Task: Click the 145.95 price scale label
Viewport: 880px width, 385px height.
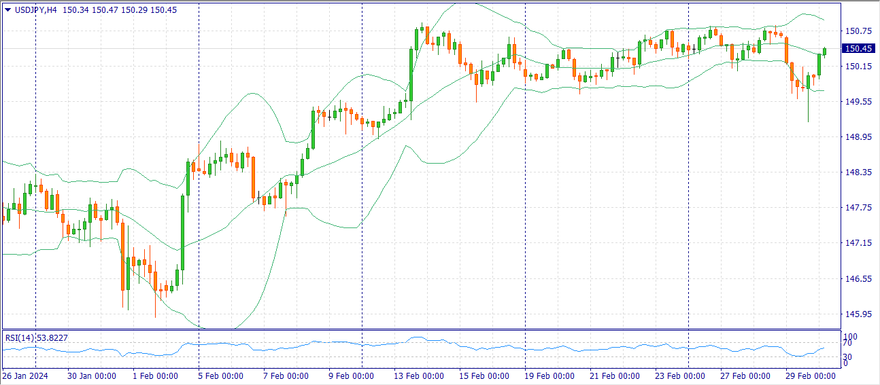Action: (858, 314)
